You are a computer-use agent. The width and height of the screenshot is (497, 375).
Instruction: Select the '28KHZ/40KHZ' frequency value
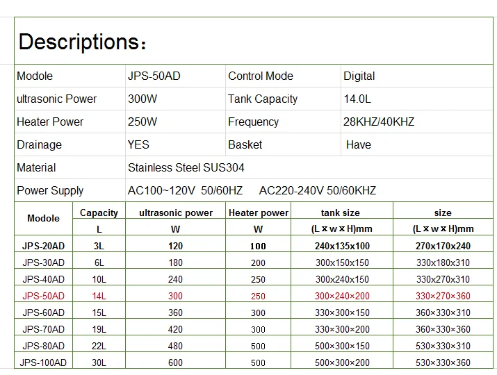379,122
